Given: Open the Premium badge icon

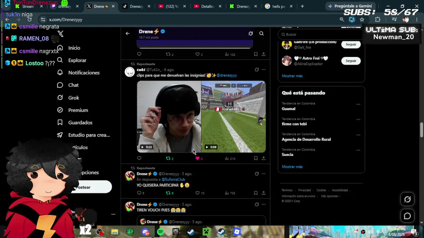Looking at the screenshot, I should point(60,110).
